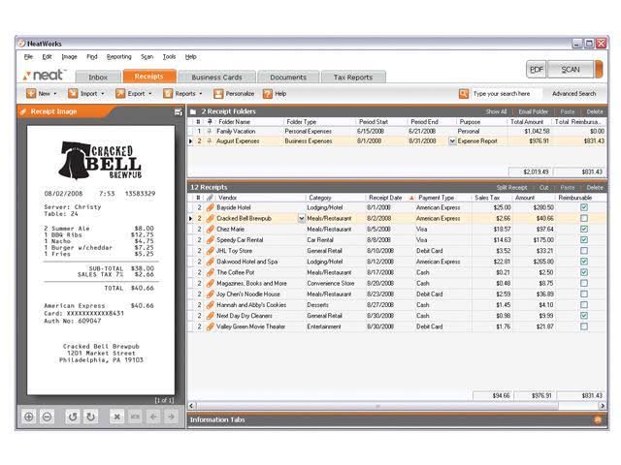Click the New toolbar icon
This screenshot has width=621, height=465.
[31, 93]
